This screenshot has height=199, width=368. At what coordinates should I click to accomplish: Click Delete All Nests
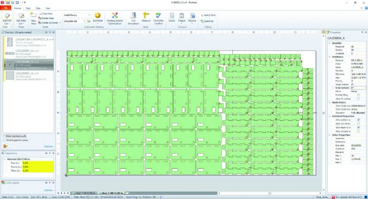48,23
